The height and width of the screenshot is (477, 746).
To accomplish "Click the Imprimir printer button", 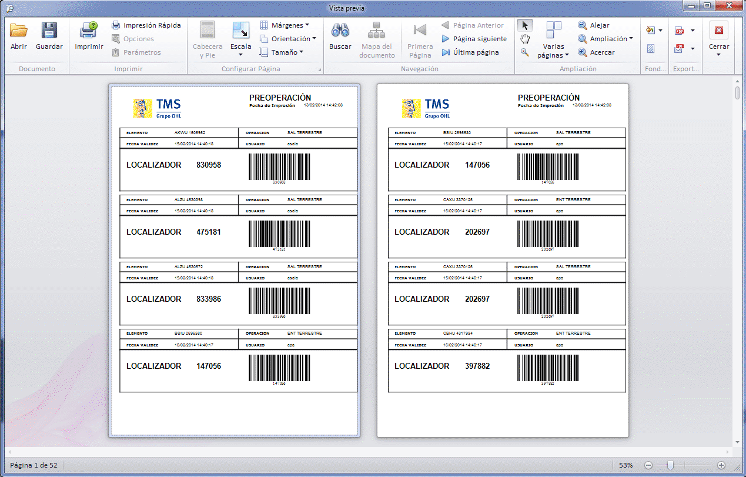I will [89, 36].
